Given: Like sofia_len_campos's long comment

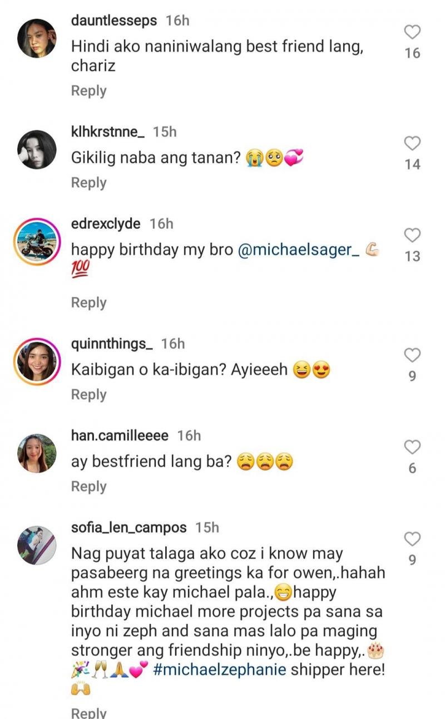Looking at the screenshot, I should [x=412, y=539].
